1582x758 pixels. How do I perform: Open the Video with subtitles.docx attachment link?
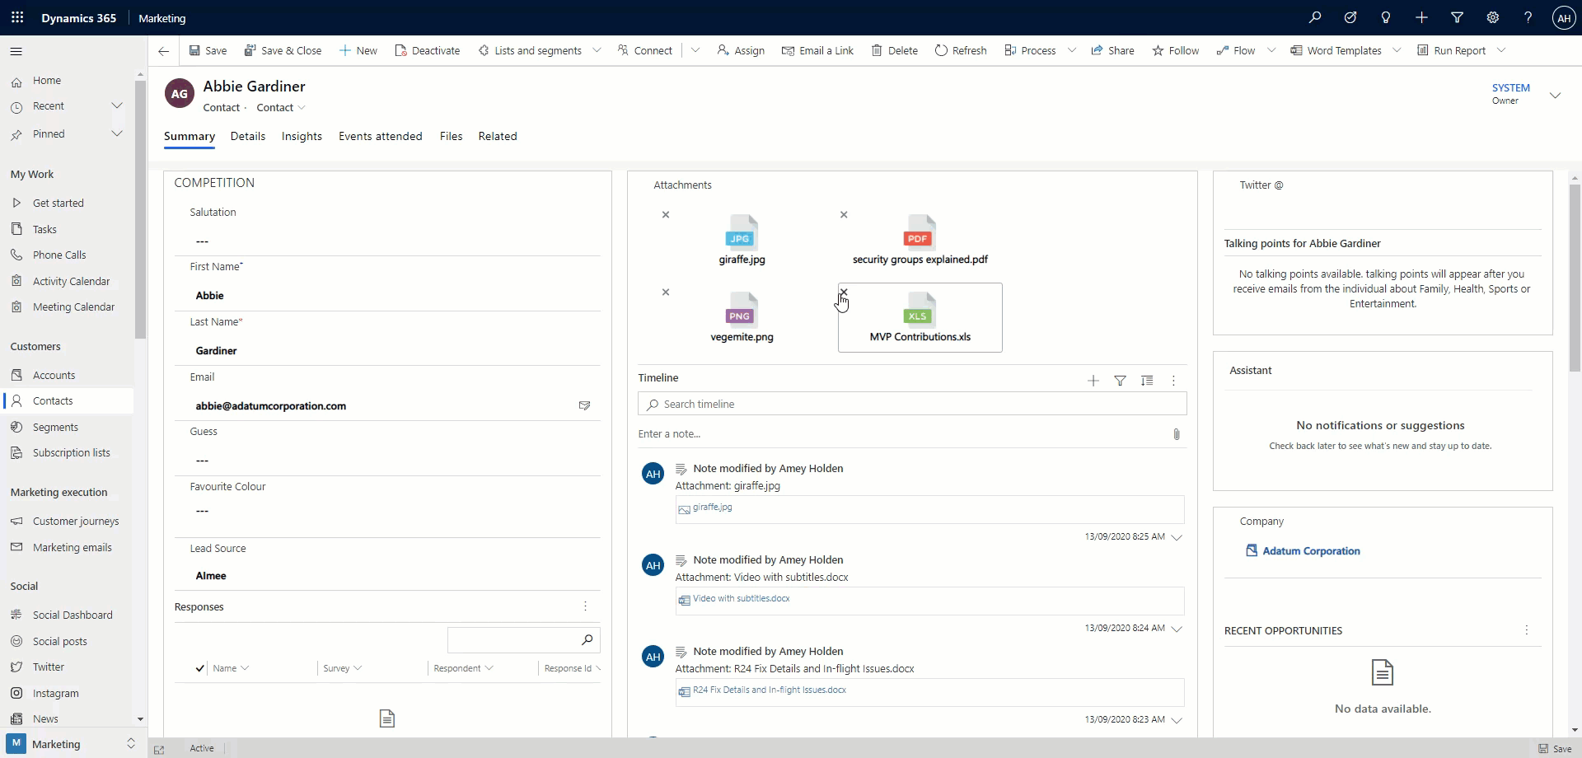point(742,599)
